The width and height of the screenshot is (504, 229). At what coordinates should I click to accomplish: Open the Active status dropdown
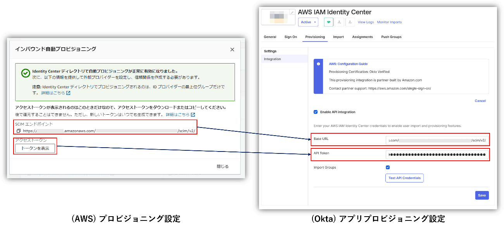click(x=308, y=22)
